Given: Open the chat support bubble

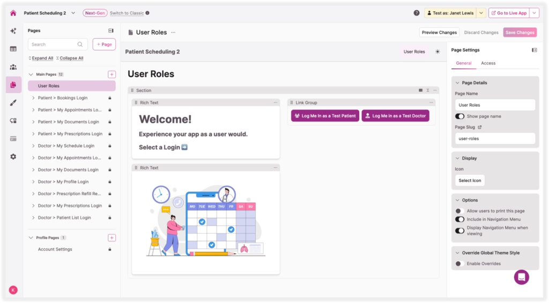Looking at the screenshot, I should [521, 277].
